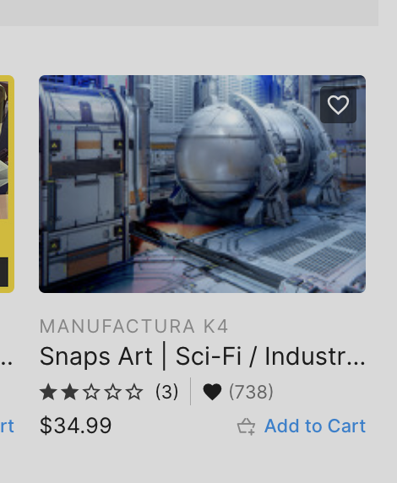Click the fifth empty rating star

(134, 392)
